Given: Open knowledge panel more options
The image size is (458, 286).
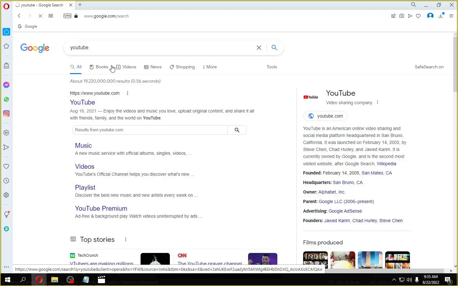Looking at the screenshot, I should pos(378,102).
